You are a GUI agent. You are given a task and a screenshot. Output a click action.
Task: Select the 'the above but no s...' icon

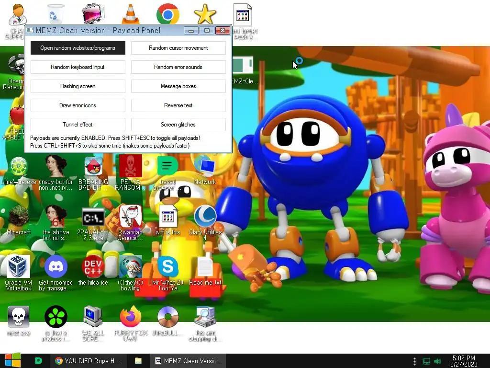click(x=56, y=223)
